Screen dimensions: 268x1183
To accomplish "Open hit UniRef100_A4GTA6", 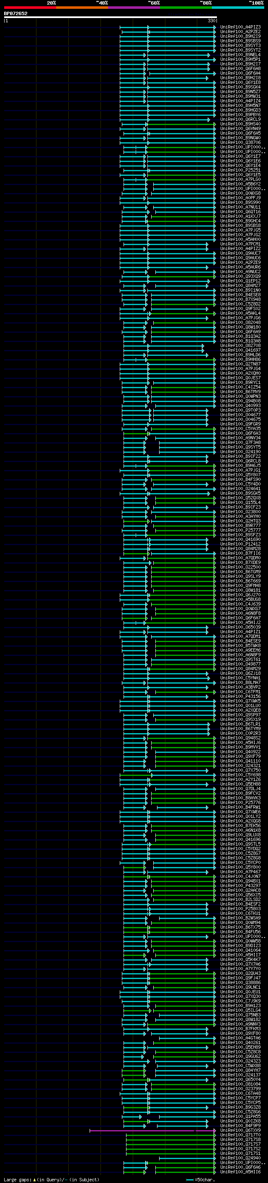I will pos(240,1038).
